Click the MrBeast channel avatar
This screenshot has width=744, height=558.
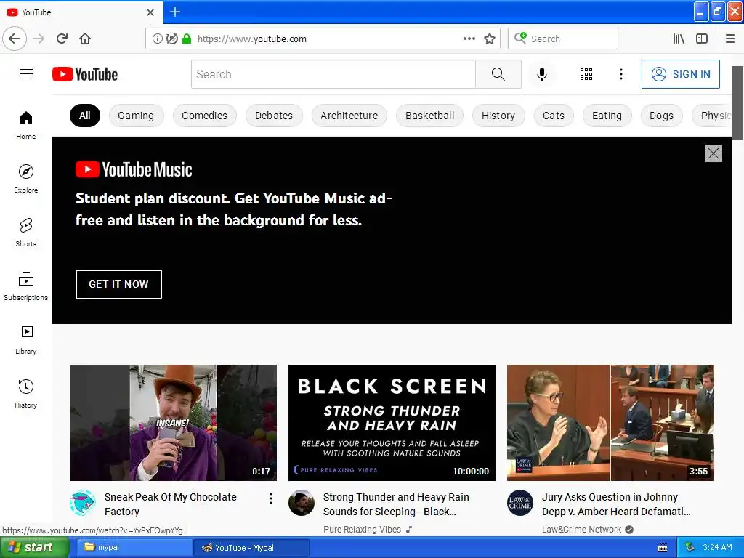pos(83,503)
